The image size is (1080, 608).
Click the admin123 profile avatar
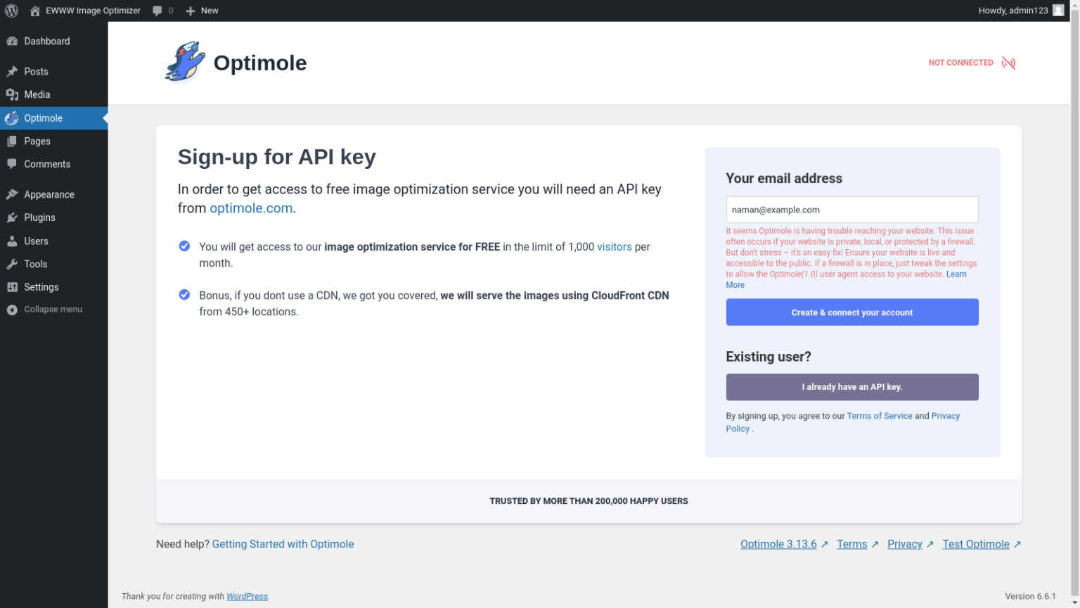pos(1057,10)
